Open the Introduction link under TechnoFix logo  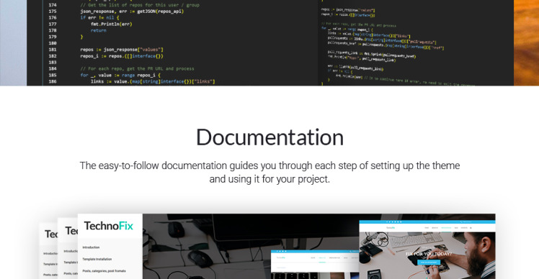click(x=91, y=247)
